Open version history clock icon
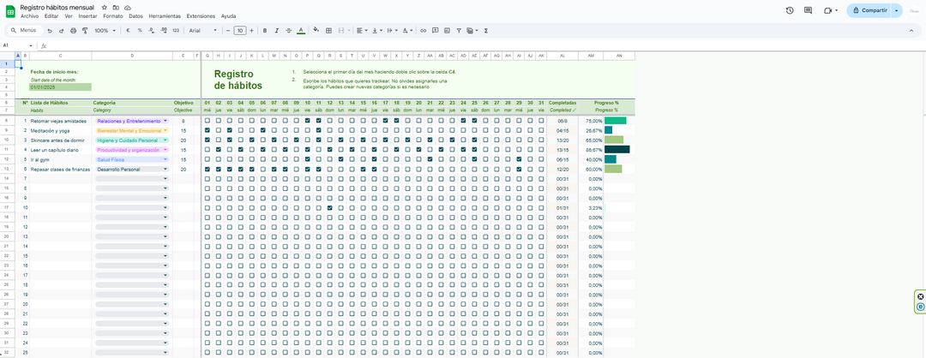Screen dimensions: 926x358 (x=789, y=10)
